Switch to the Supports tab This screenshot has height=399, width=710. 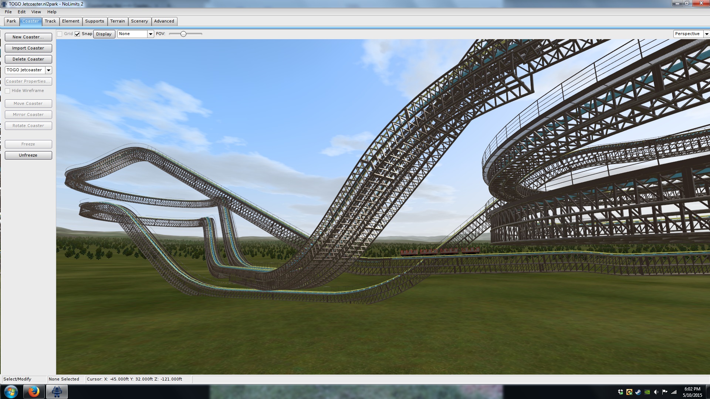94,21
